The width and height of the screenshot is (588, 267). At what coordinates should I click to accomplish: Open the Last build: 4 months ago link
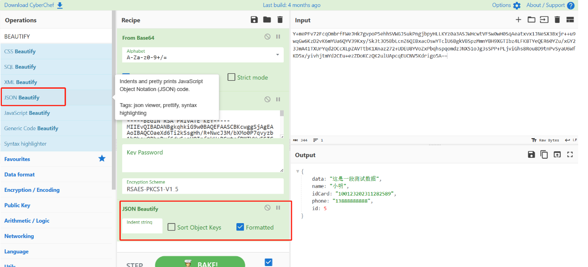click(292, 5)
